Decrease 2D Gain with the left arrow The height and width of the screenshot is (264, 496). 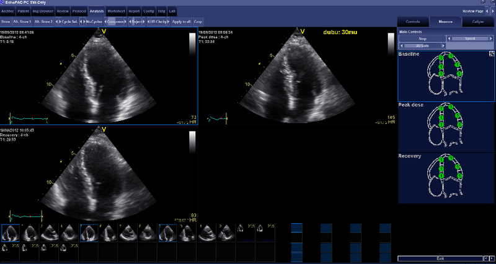[401, 45]
